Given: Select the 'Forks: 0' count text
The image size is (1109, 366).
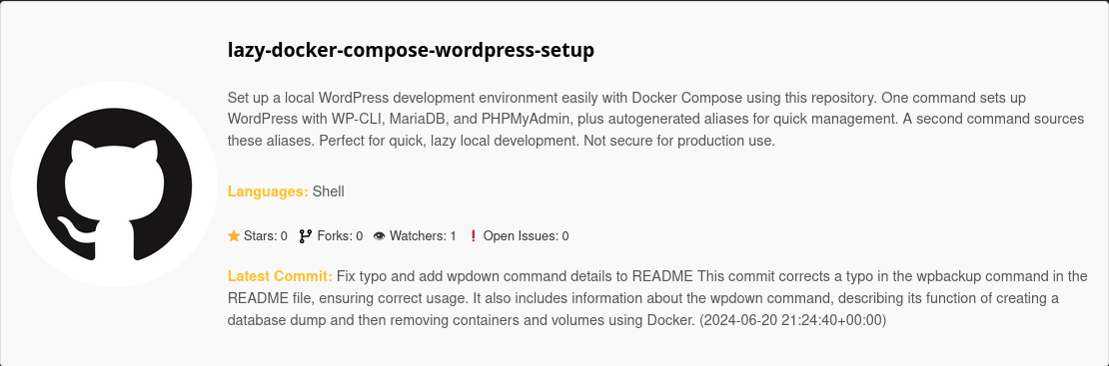Looking at the screenshot, I should coord(341,236).
